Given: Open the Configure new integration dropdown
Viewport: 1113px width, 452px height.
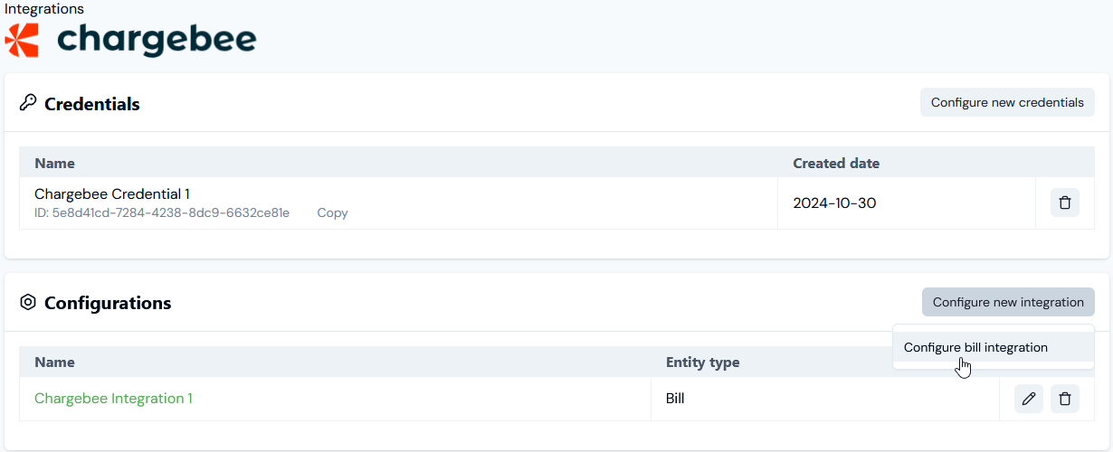Looking at the screenshot, I should (1008, 302).
